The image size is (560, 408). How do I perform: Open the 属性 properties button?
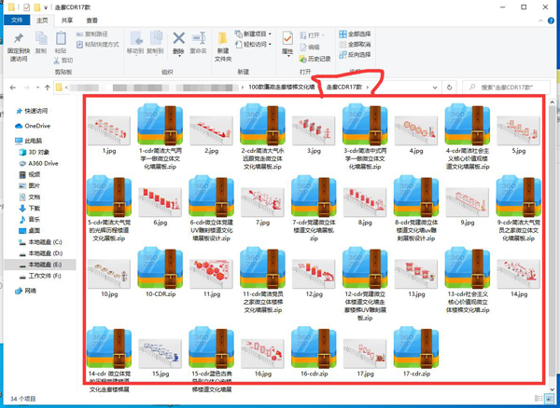(287, 39)
